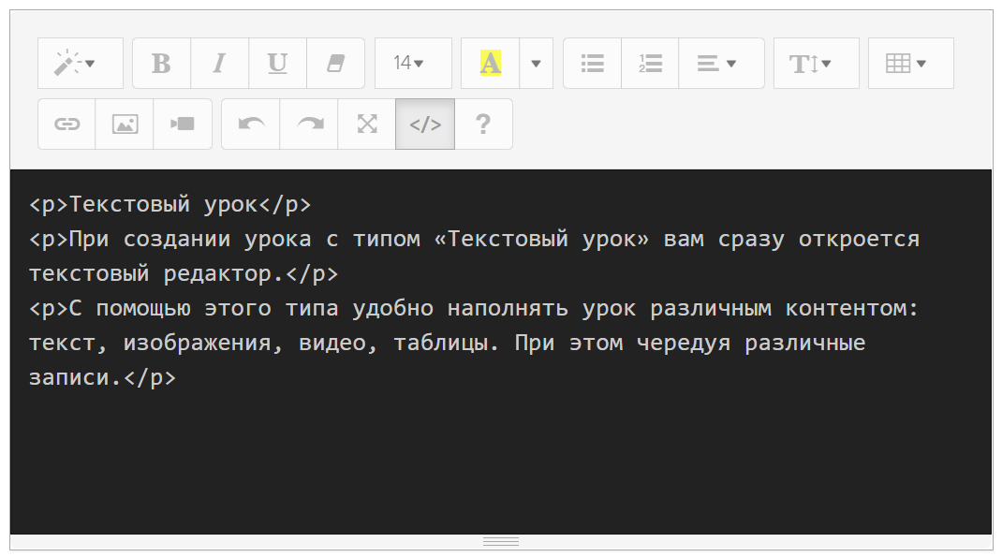This screenshot has width=1002, height=557.
Task: Insert an unordered bullet list
Action: pos(592,64)
